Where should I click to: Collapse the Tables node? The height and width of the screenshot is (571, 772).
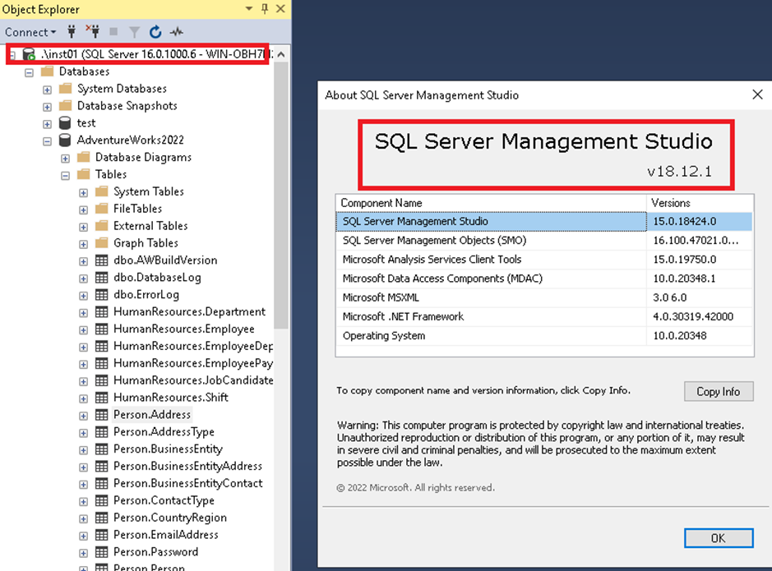66,176
